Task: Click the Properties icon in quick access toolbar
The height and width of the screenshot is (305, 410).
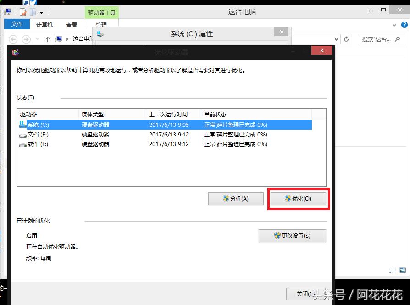Action: point(22,11)
